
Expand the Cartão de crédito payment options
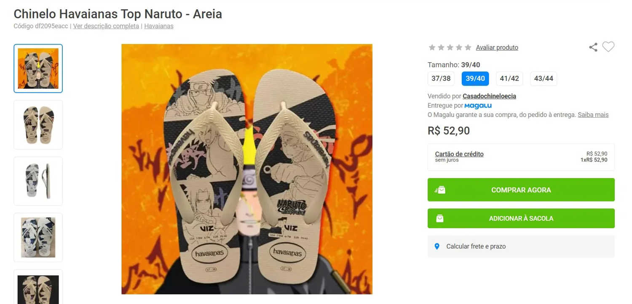coord(459,154)
